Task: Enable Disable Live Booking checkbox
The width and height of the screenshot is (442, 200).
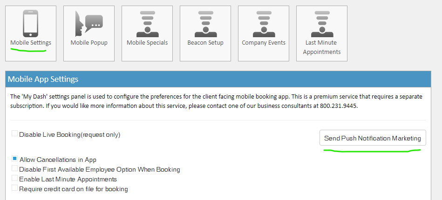Action: (14, 133)
